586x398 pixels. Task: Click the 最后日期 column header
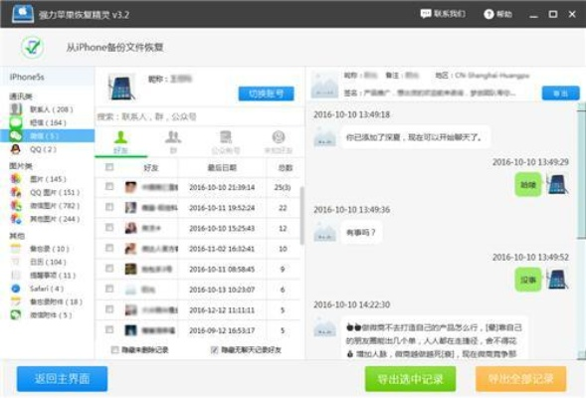(x=222, y=168)
